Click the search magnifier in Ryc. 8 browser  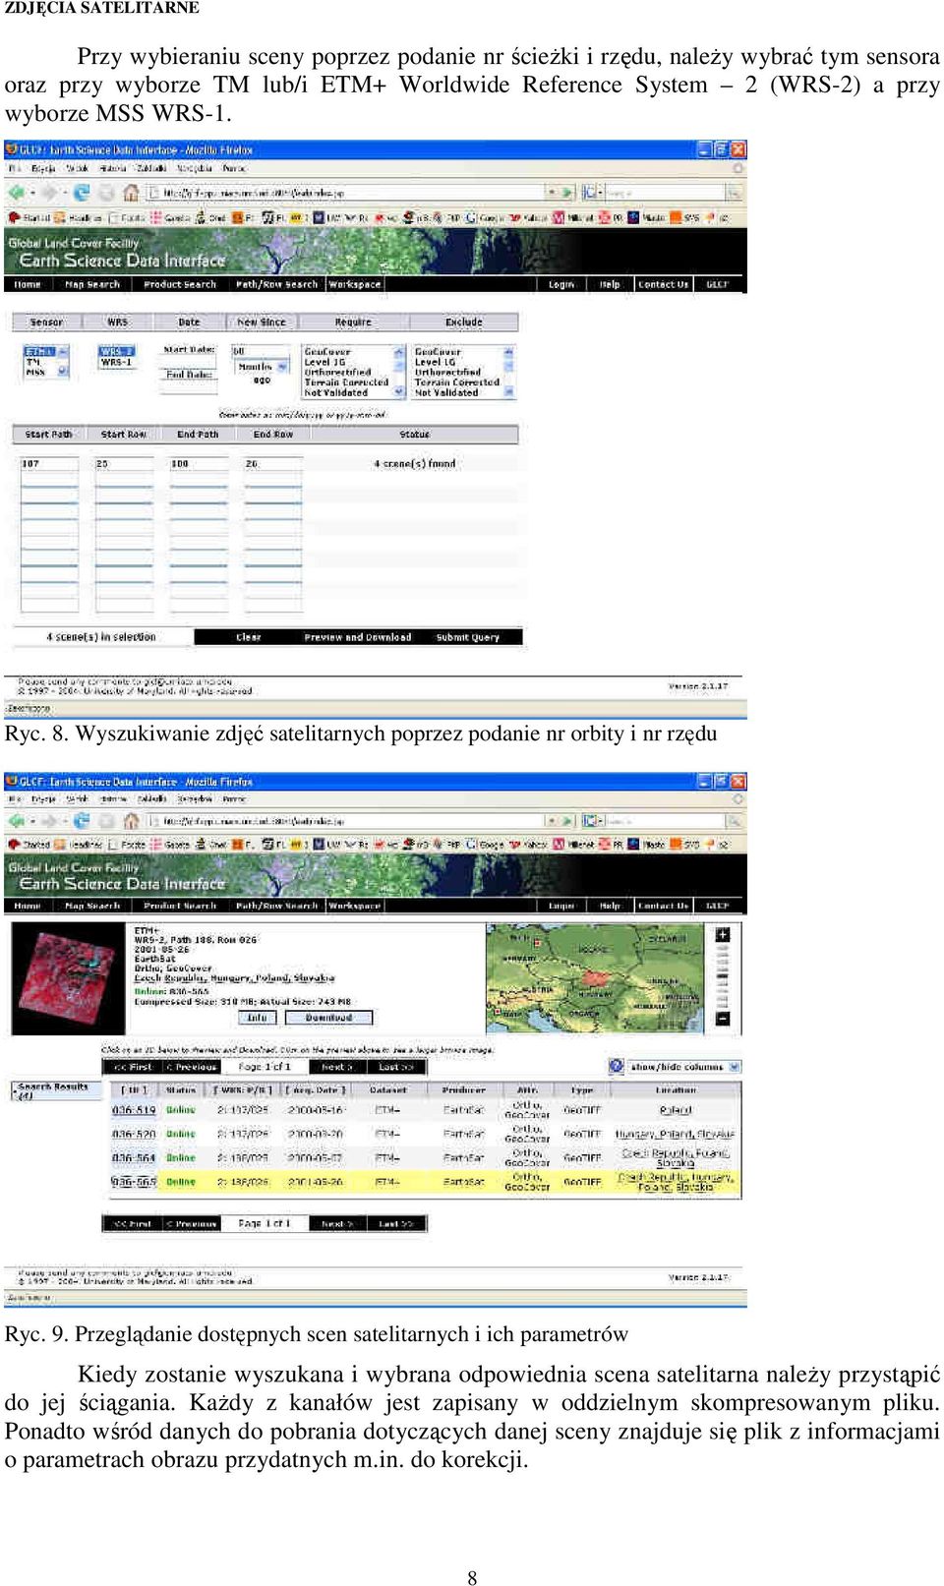tap(734, 193)
